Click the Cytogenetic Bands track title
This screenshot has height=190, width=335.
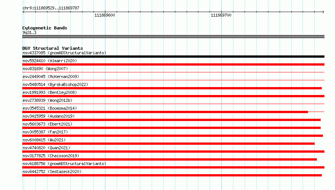[x=45, y=28]
